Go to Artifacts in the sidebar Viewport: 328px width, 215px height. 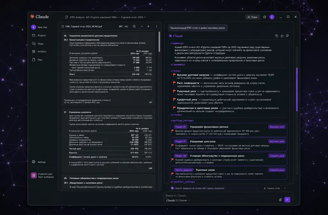pos(39,52)
